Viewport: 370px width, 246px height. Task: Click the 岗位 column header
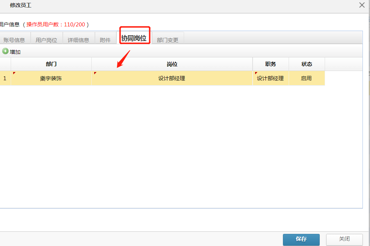click(172, 64)
